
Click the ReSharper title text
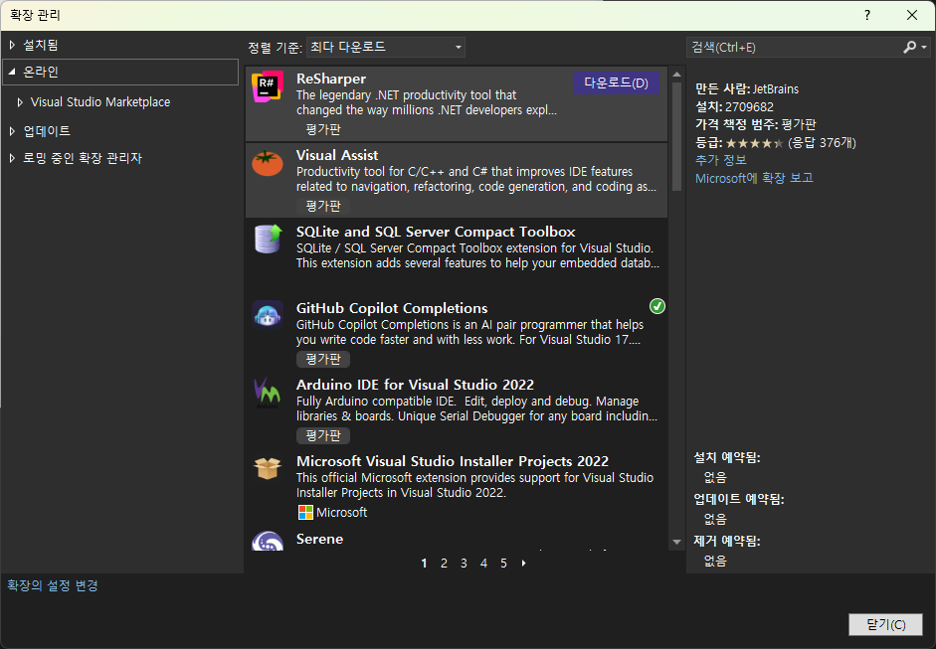(331, 79)
